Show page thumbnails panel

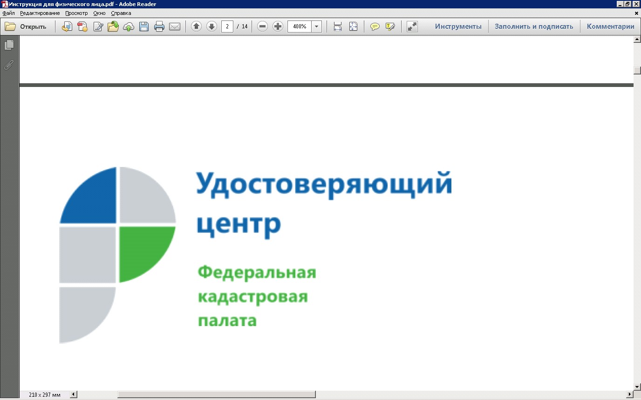9,45
